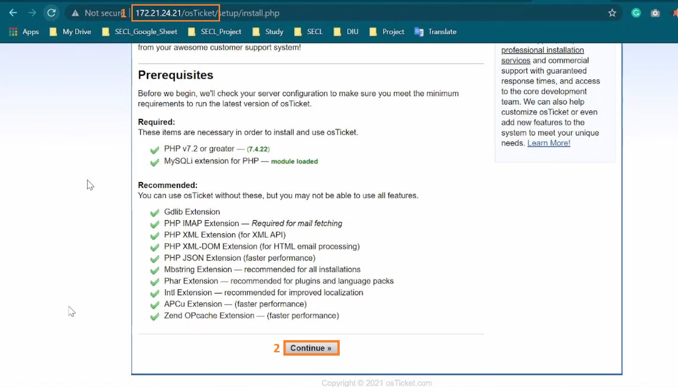Reload the page with the refresh icon
678x387 pixels.
(52, 13)
